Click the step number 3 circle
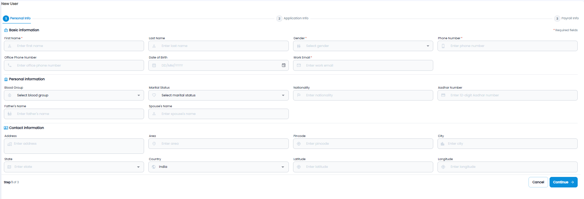 557,19
